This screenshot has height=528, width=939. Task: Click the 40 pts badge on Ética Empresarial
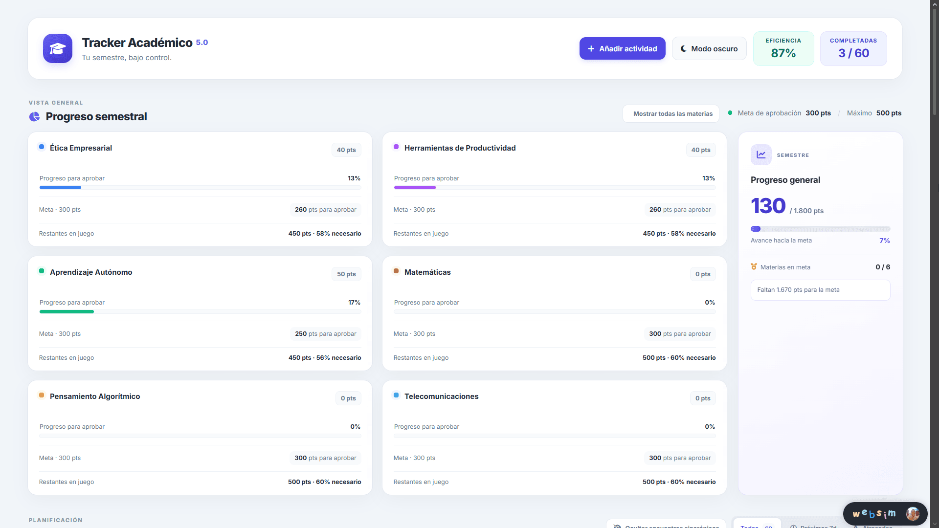coord(346,150)
